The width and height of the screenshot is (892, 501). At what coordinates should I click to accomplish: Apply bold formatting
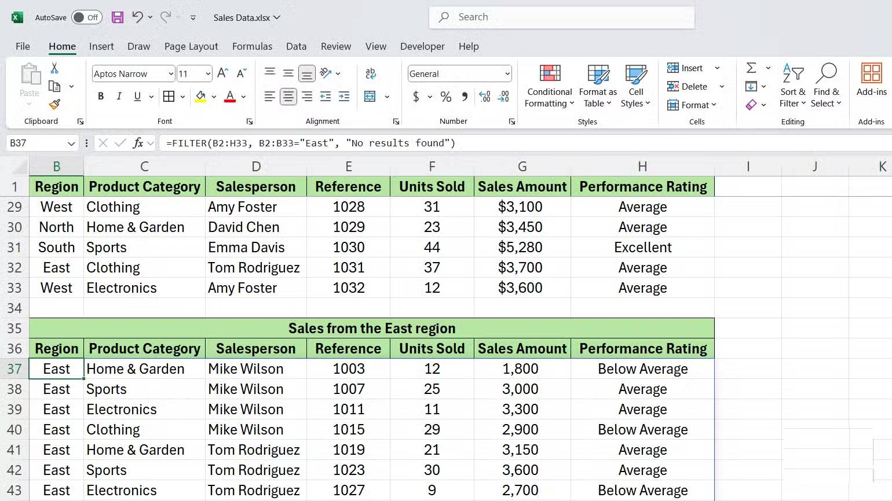point(101,97)
